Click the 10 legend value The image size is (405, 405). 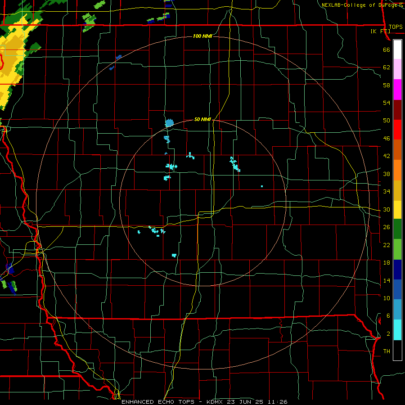[387, 298]
